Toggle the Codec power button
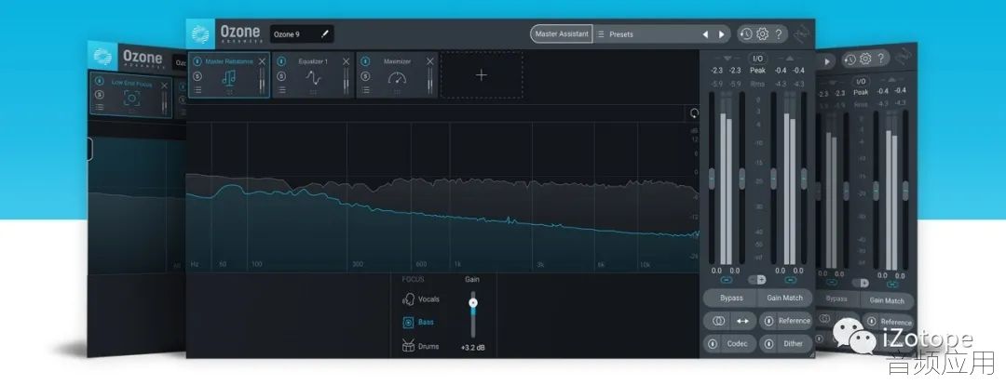This screenshot has width=1006, height=385. tap(713, 344)
